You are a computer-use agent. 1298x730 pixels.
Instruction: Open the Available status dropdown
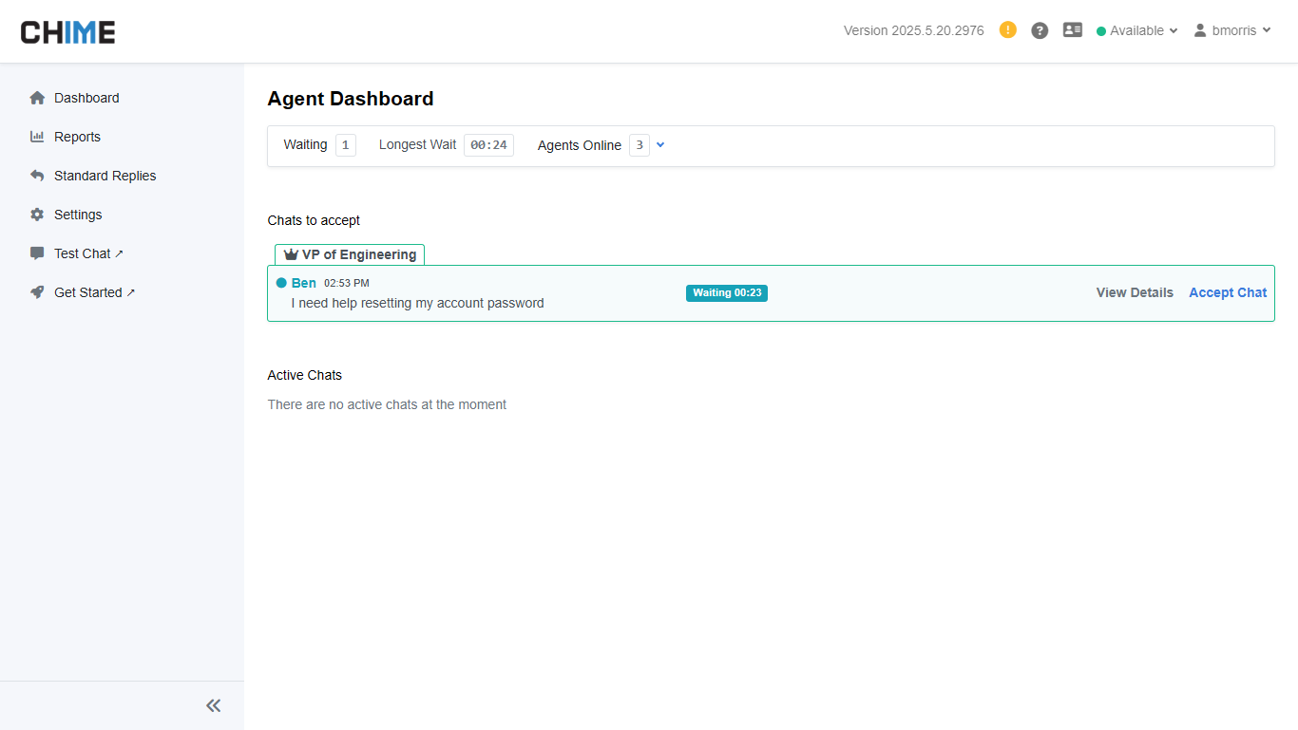[1136, 30]
